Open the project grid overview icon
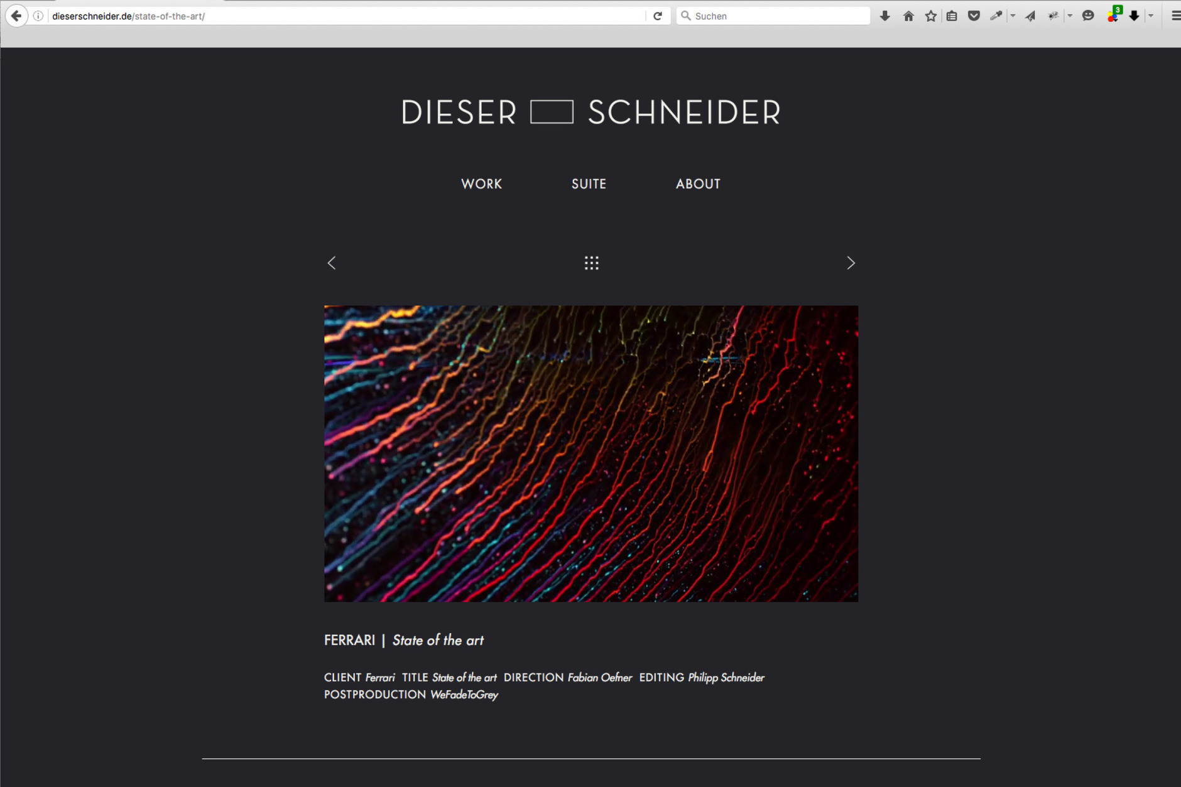Image resolution: width=1181 pixels, height=787 pixels. pyautogui.click(x=591, y=263)
